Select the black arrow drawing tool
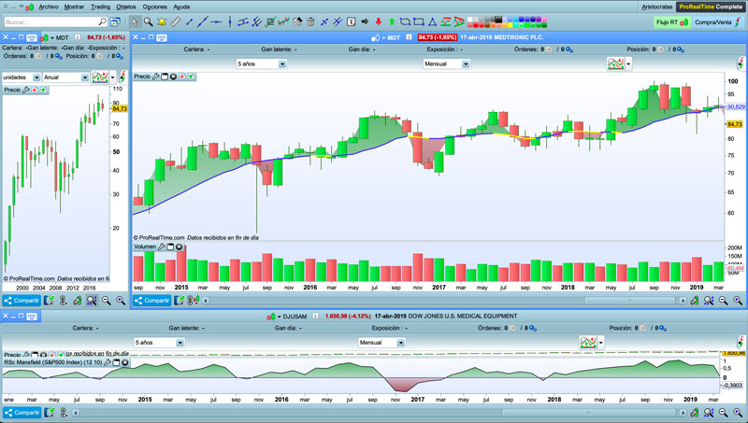The height and width of the screenshot is (423, 748). (365, 21)
